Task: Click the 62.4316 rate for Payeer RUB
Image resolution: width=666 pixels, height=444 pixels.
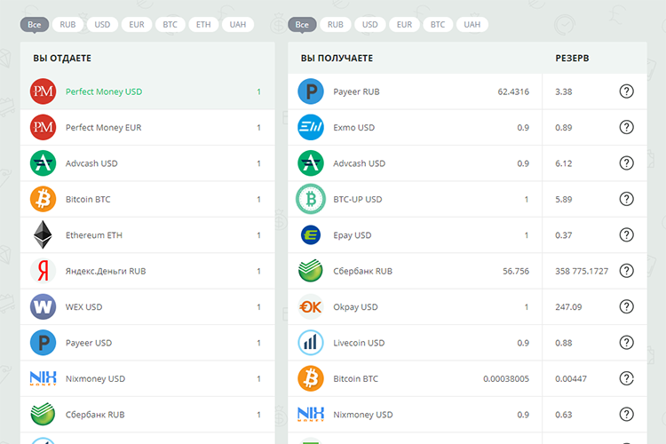Action: pos(513,91)
